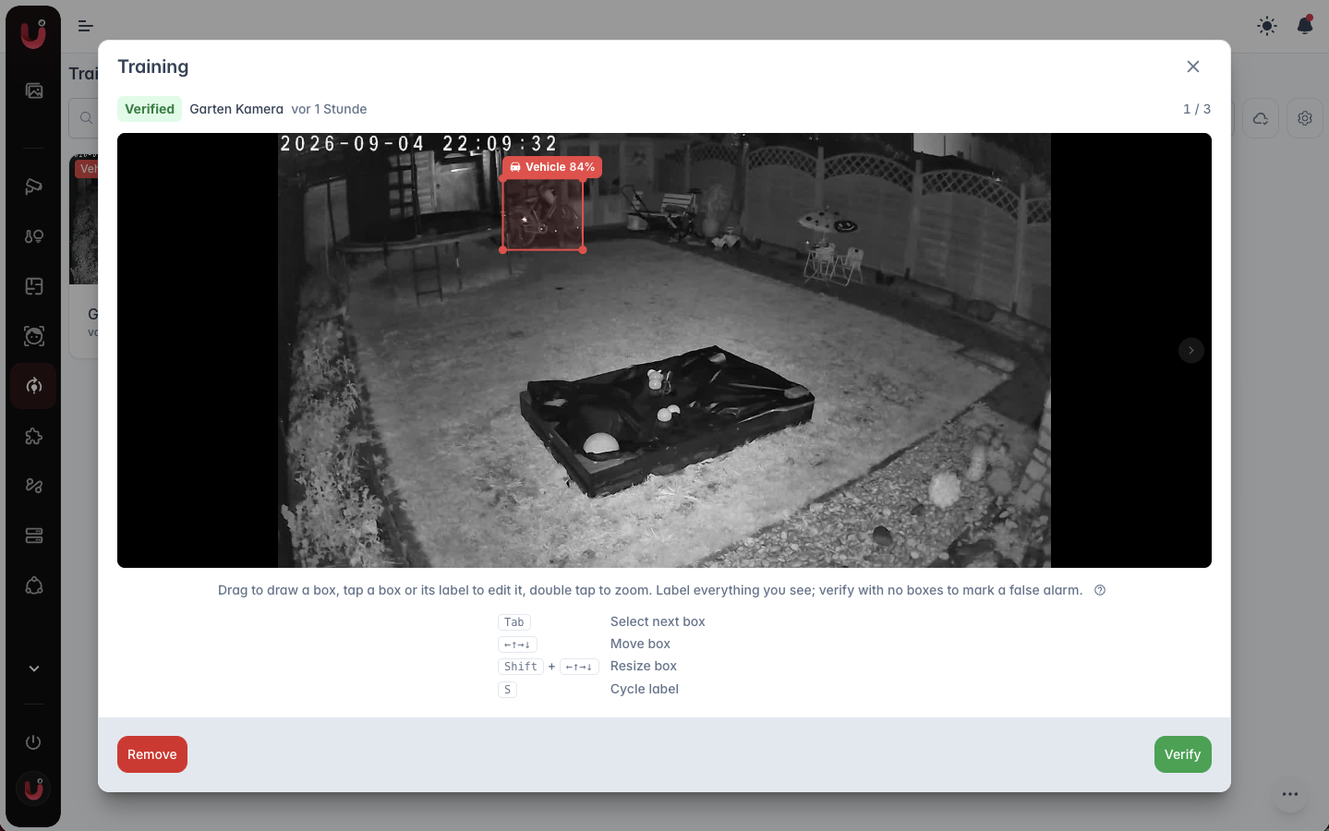Click the Training dialog title

pyautogui.click(x=153, y=66)
